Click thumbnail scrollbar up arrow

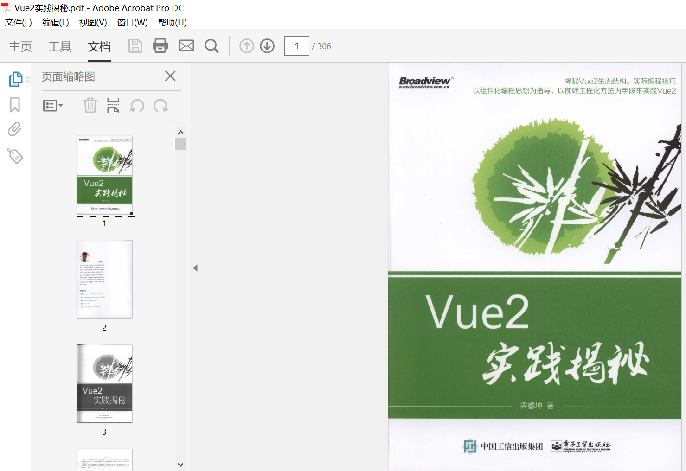(180, 132)
